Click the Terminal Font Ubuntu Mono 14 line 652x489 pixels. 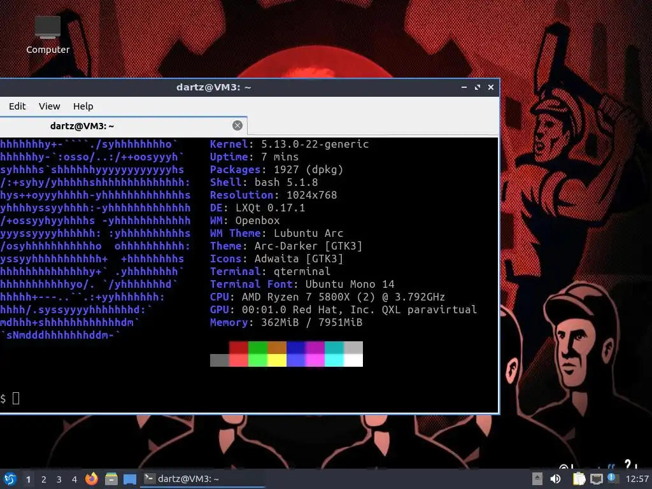(302, 285)
